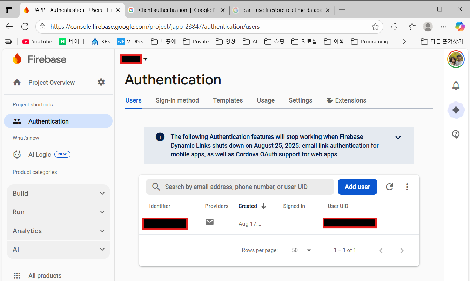This screenshot has width=470, height=281.
Task: Open the help question mark icon
Action: [456, 134]
